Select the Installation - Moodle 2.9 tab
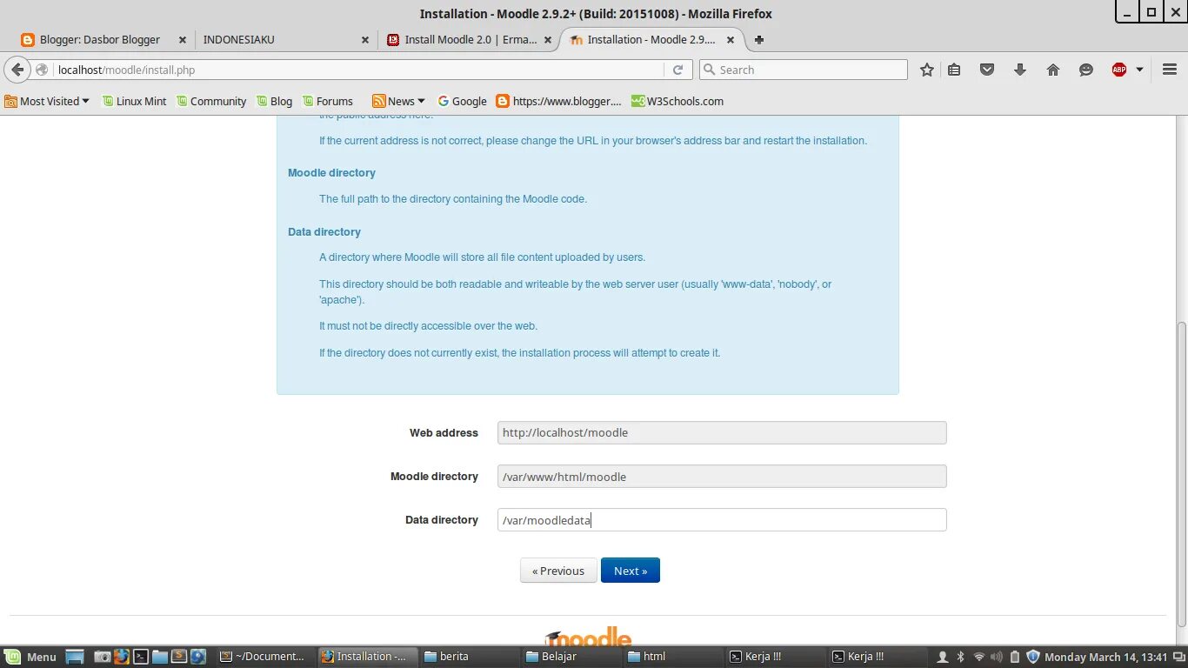 point(652,40)
